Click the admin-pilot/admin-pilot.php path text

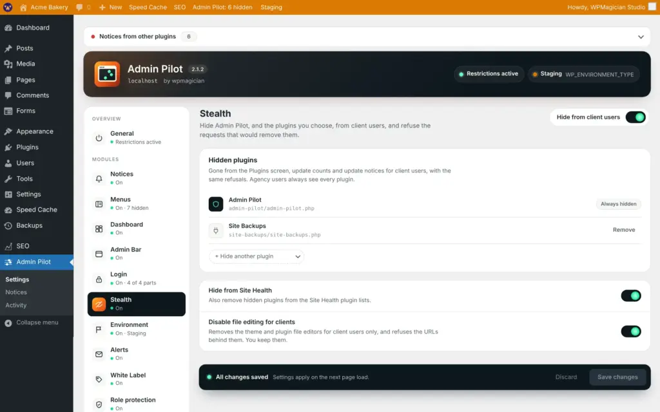[x=271, y=209]
